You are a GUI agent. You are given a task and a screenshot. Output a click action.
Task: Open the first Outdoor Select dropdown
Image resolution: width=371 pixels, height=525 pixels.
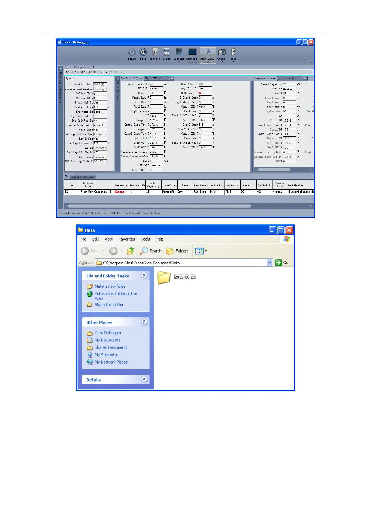pyautogui.click(x=172, y=79)
